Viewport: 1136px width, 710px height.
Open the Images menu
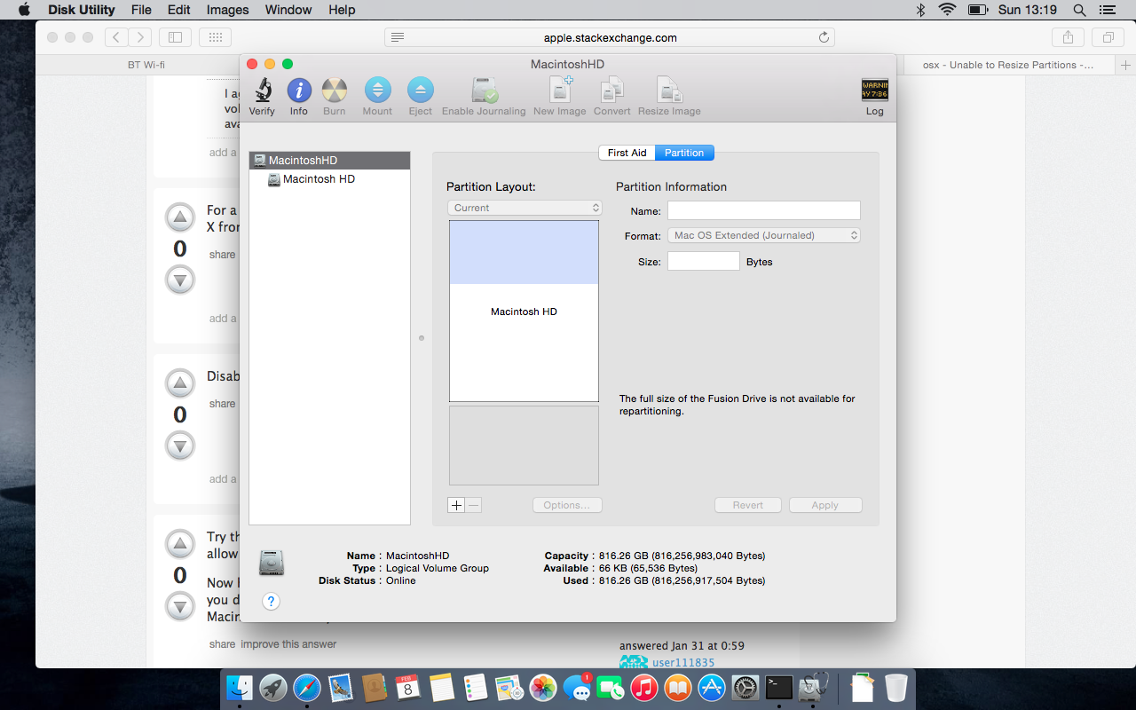pyautogui.click(x=228, y=10)
